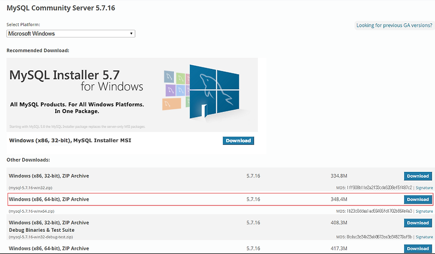Viewport: 435px width, 254px height.
Task: Click the 334.8M file size value
Action: (339, 176)
